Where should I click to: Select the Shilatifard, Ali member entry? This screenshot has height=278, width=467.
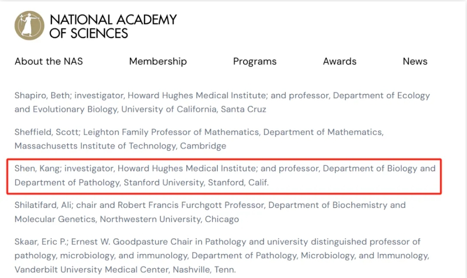click(x=210, y=212)
